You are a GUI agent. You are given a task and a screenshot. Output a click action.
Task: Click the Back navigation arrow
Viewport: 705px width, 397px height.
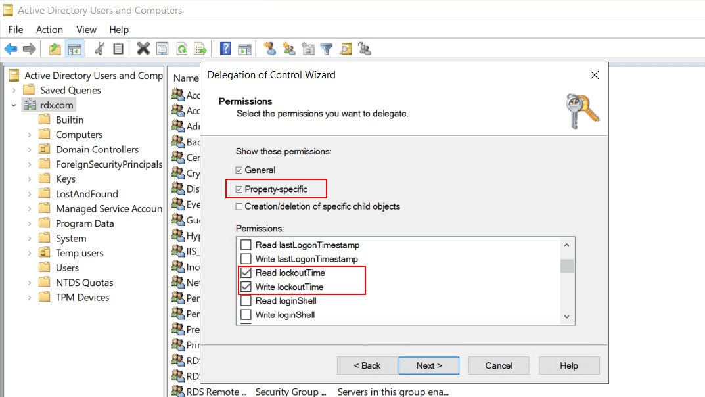11,49
